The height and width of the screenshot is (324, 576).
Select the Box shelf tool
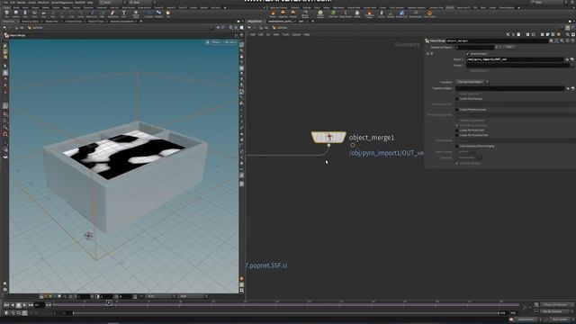coord(6,14)
